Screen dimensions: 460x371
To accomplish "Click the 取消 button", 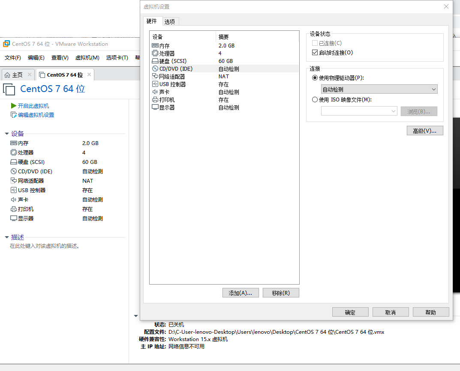I will tap(391, 312).
